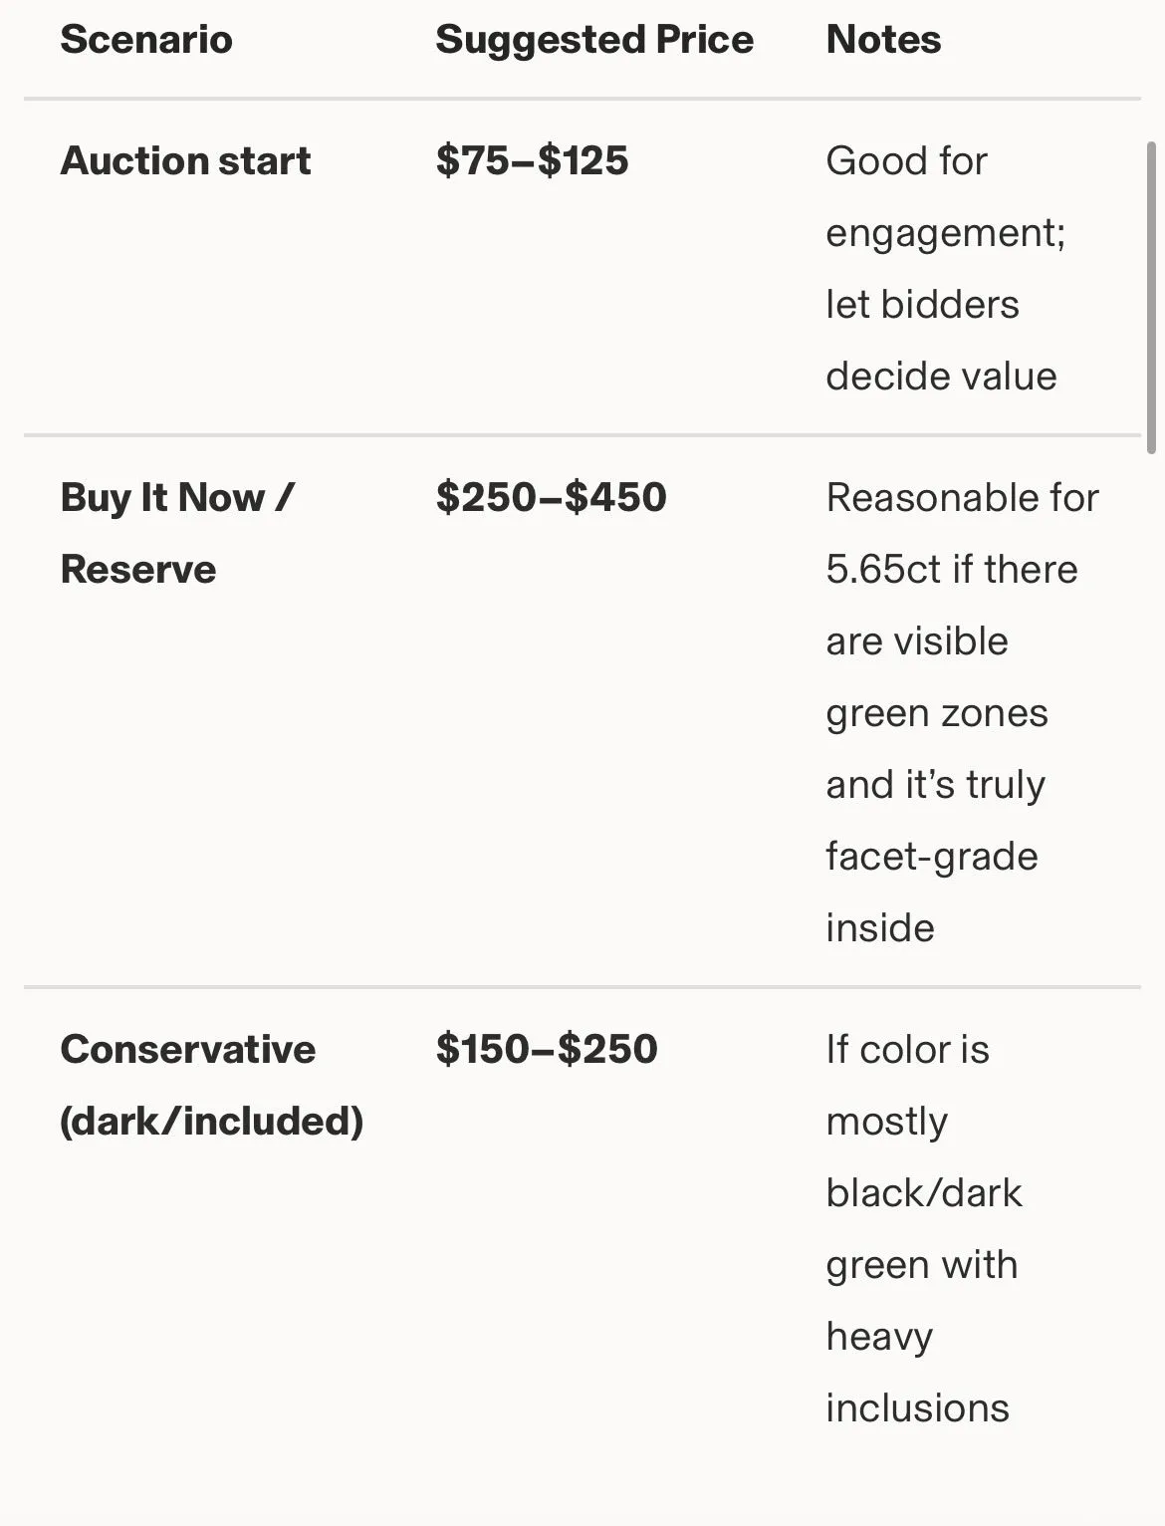Click the 'let bidders decide value' text

coord(941,340)
